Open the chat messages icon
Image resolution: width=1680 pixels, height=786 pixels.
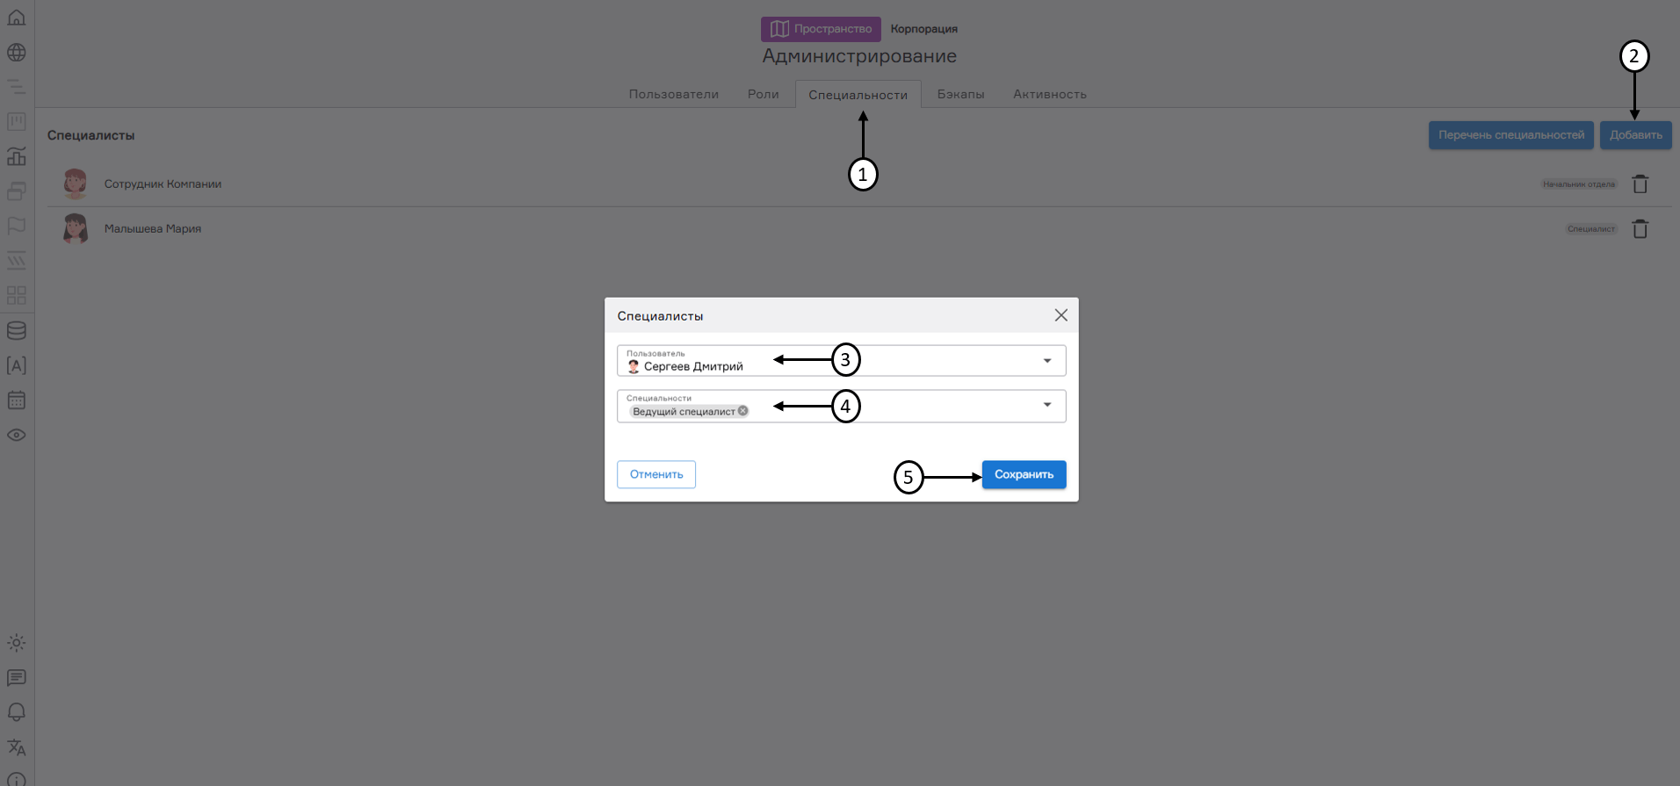click(x=17, y=678)
